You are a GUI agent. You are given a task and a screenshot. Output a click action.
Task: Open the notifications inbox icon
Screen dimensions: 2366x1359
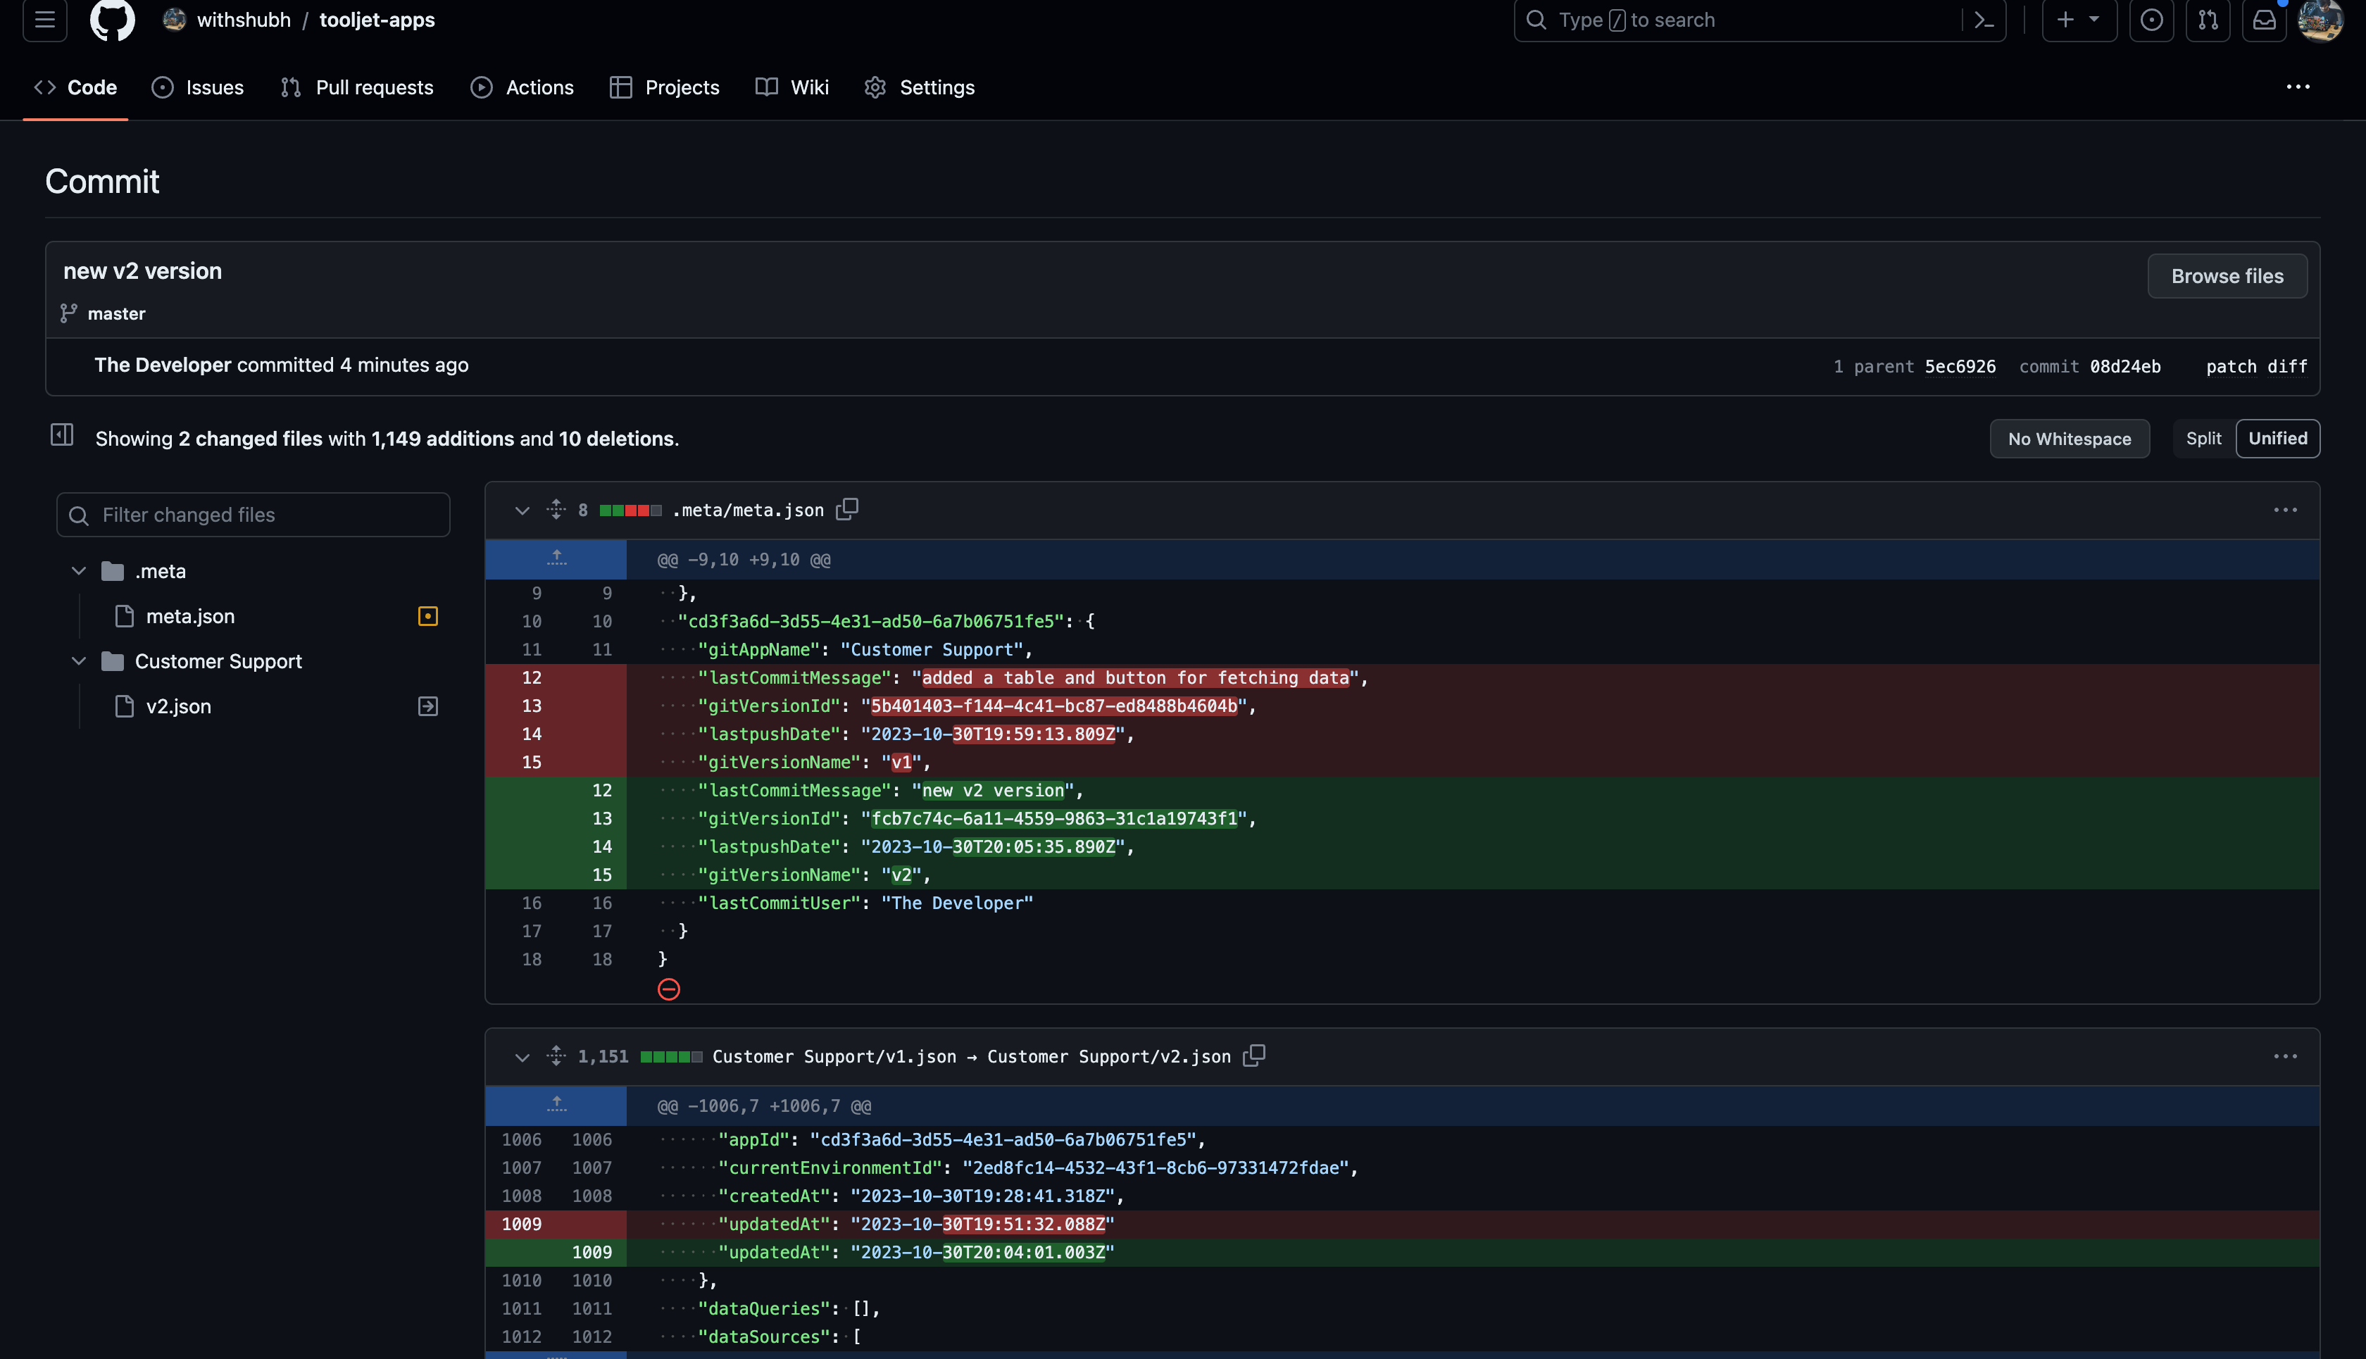(x=2265, y=20)
